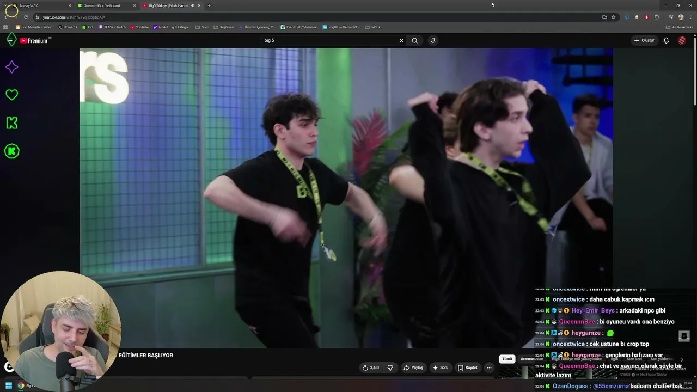Open a new browser tab
The height and width of the screenshot is (392, 697).
click(209, 5)
